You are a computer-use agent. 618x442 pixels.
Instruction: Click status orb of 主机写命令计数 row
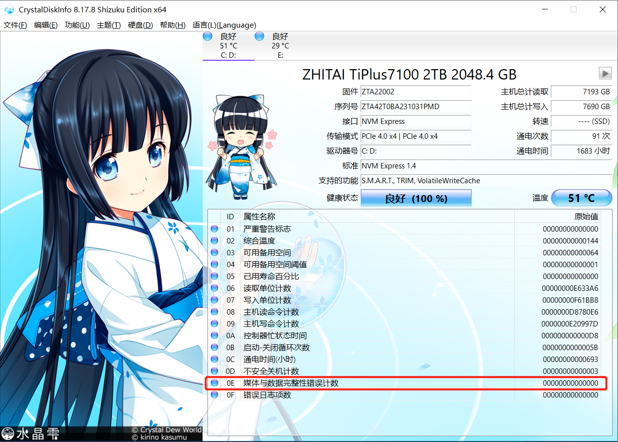coord(214,323)
